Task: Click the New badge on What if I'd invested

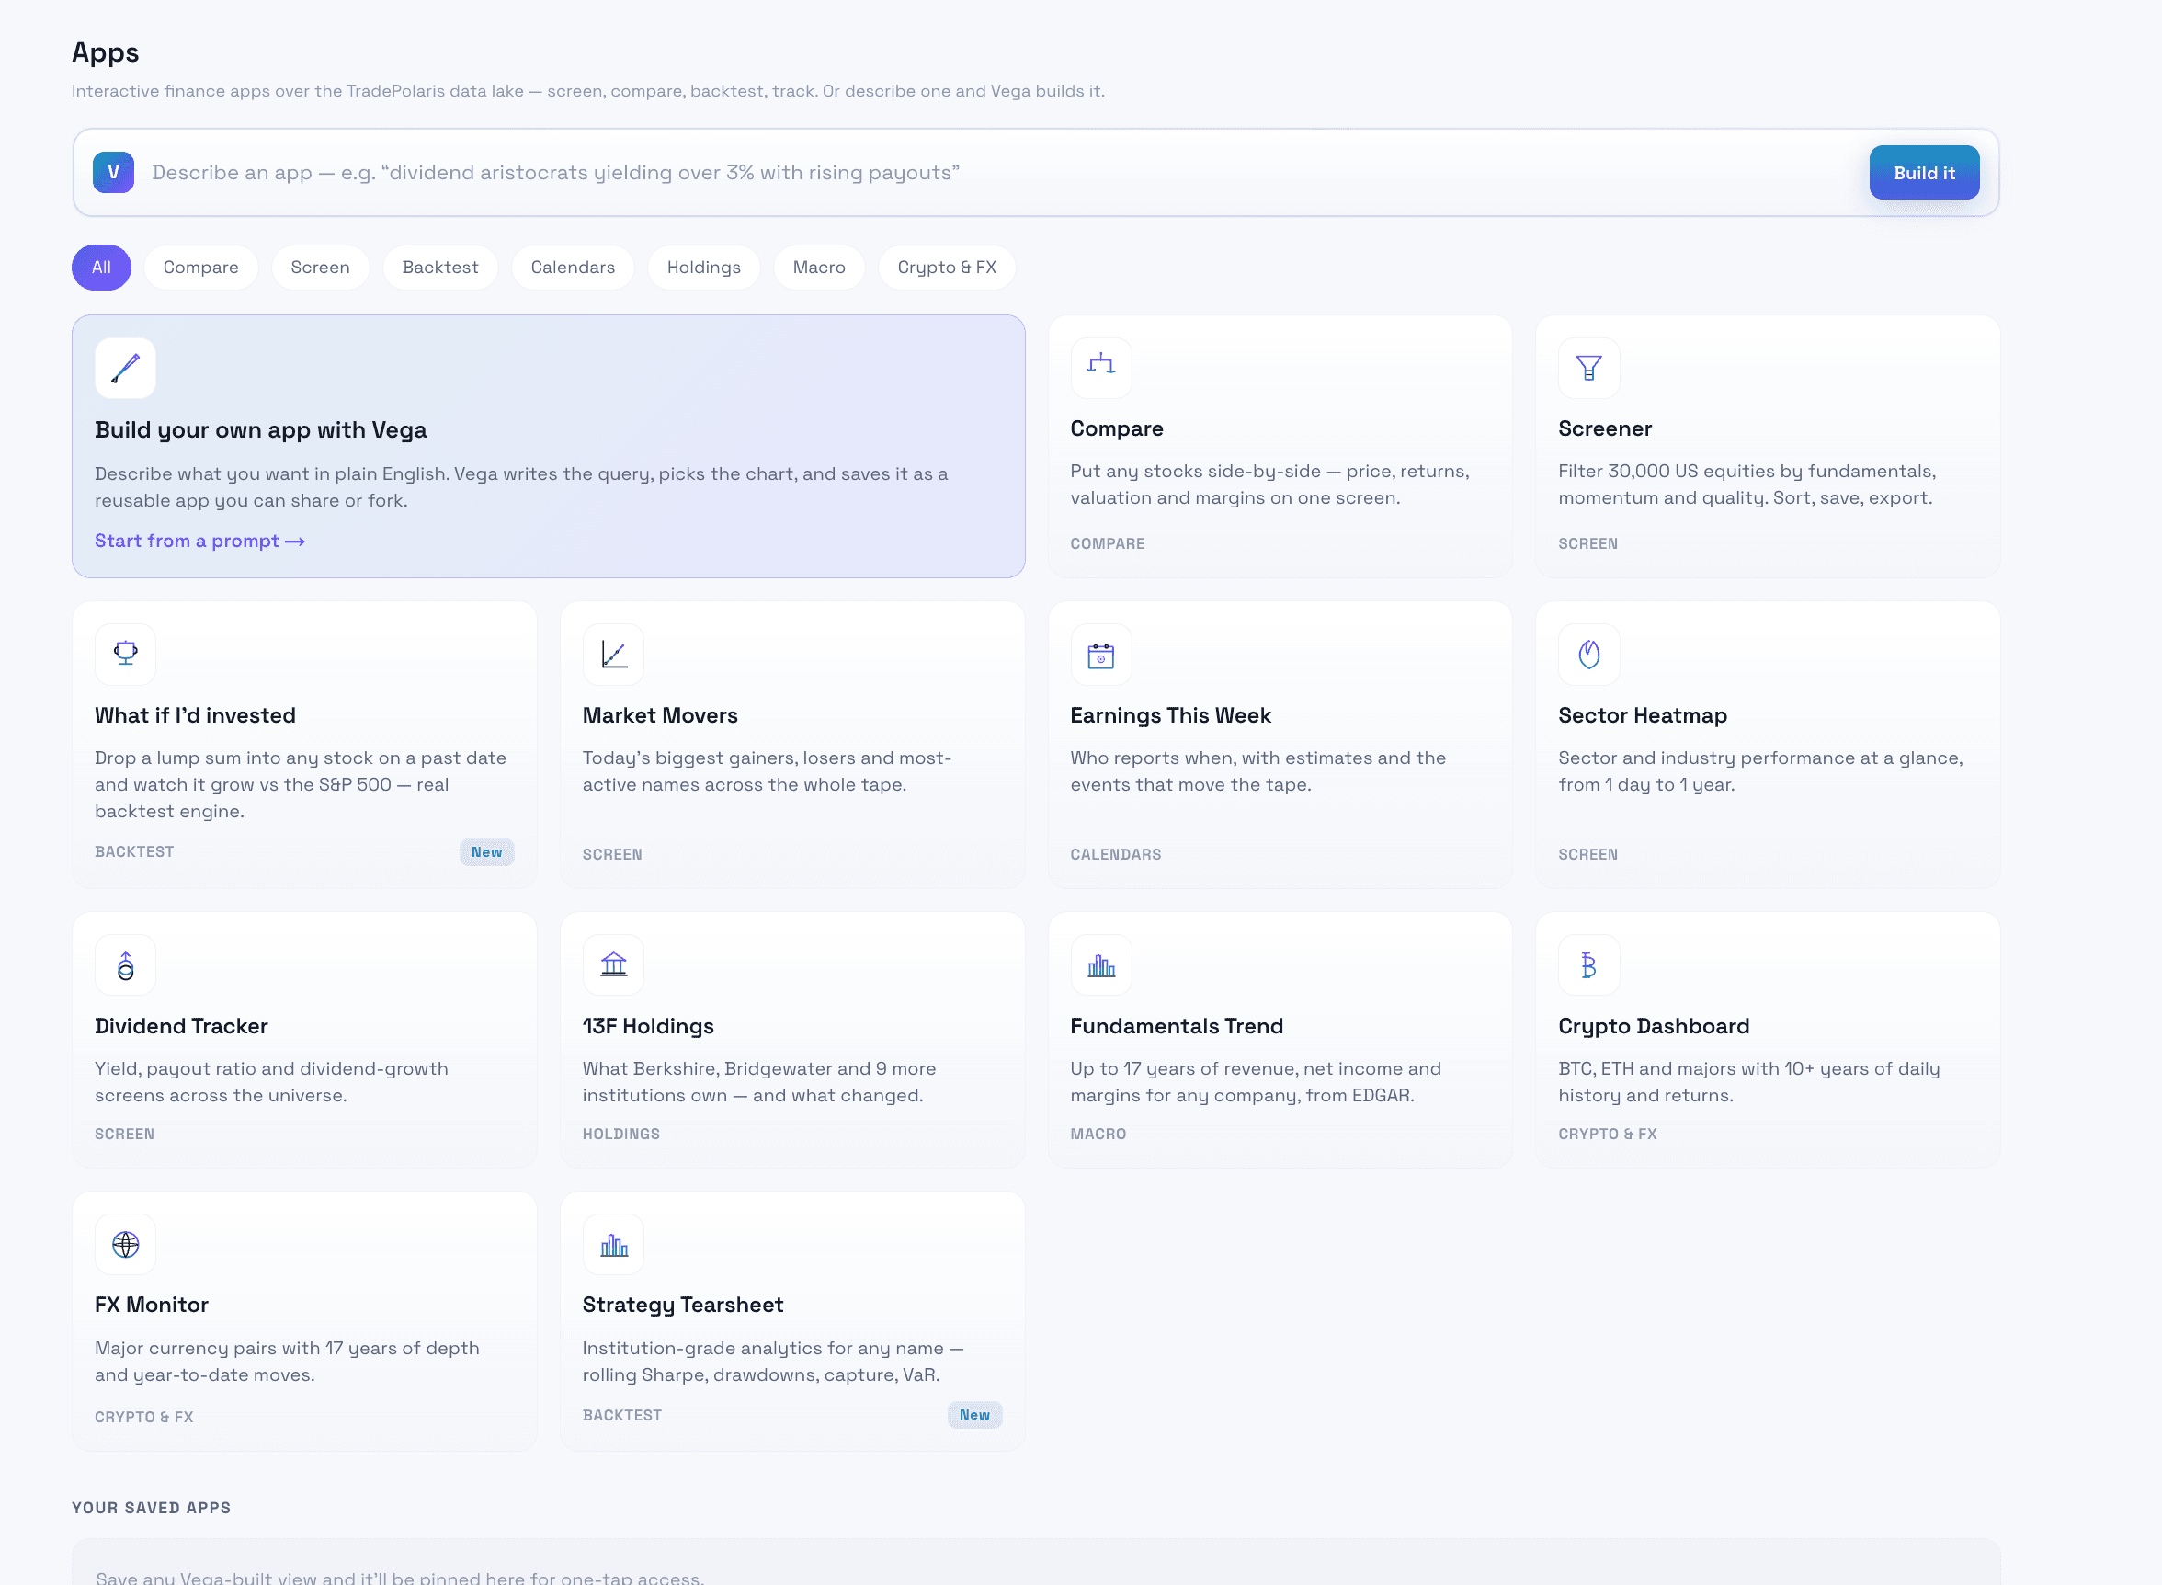Action: pos(487,852)
